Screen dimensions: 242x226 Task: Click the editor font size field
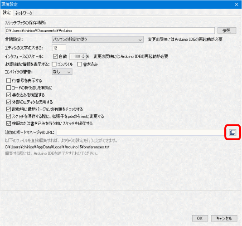59,48
